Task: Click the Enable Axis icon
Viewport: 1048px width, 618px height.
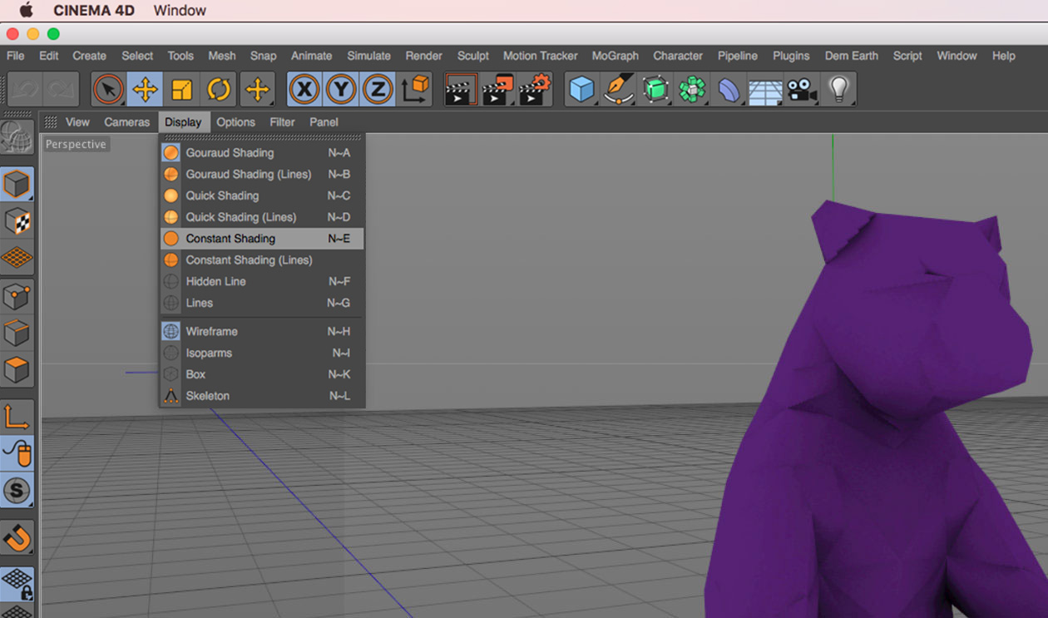Action: [x=17, y=417]
